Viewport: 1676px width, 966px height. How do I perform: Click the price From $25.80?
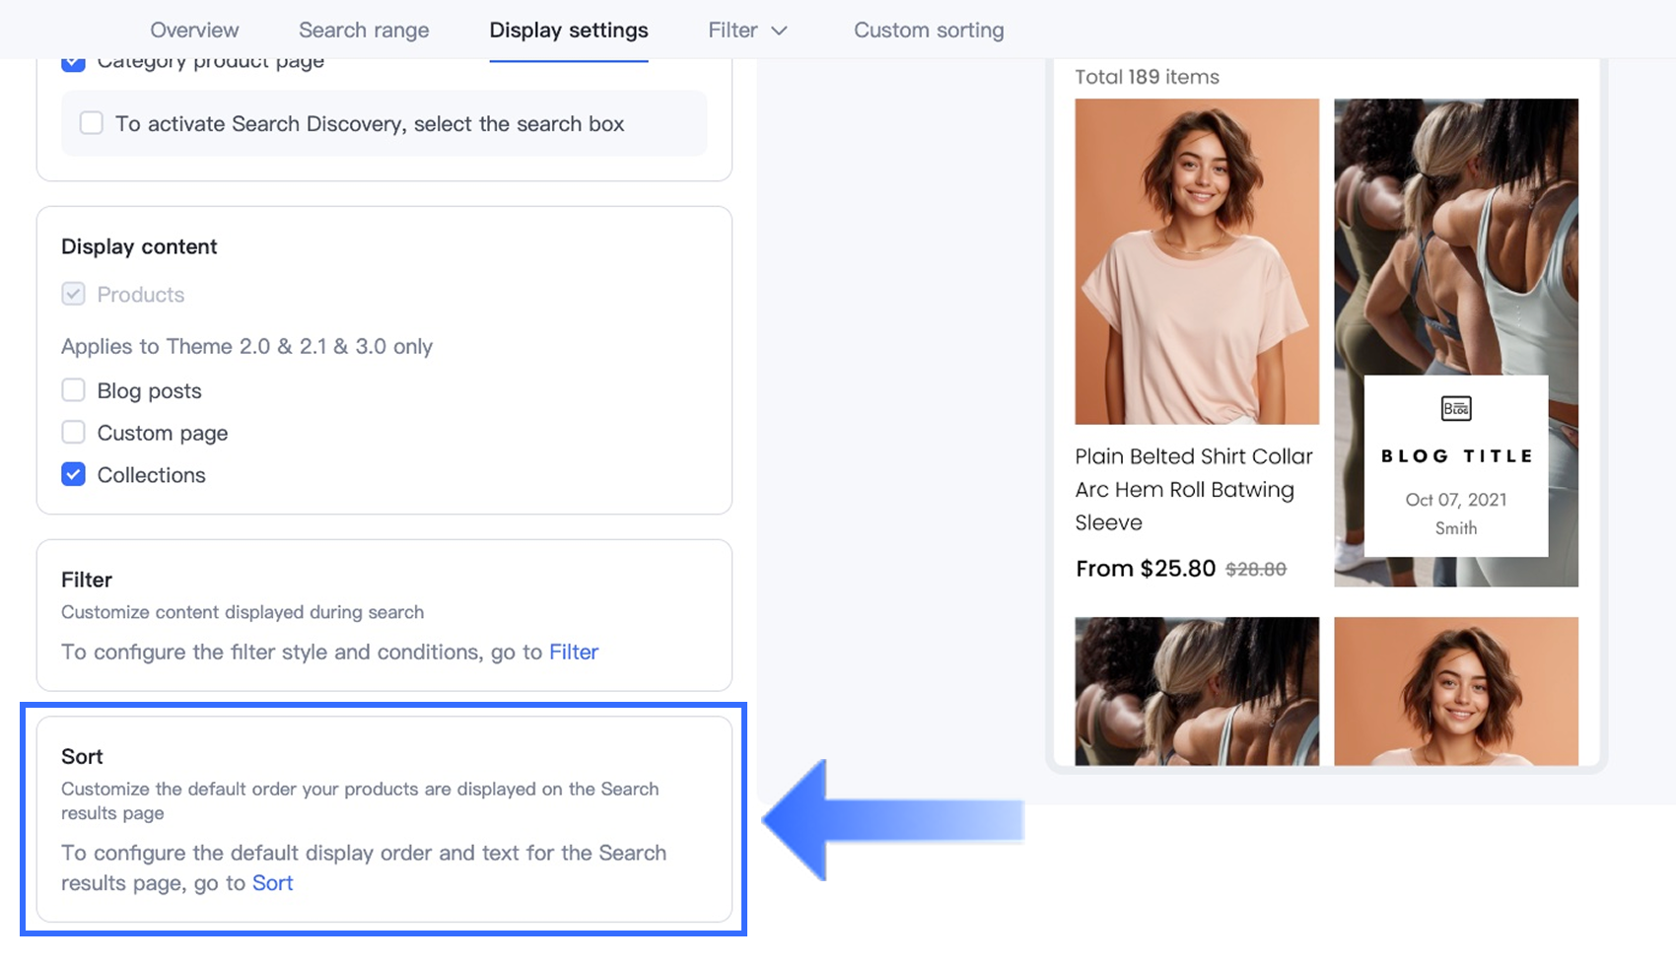pos(1146,569)
